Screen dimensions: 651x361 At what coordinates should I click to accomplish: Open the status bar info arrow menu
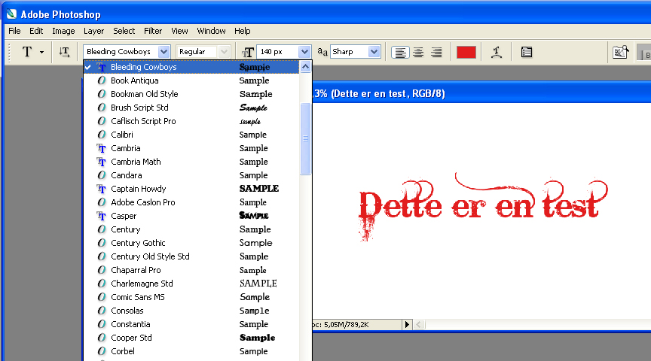pos(407,324)
